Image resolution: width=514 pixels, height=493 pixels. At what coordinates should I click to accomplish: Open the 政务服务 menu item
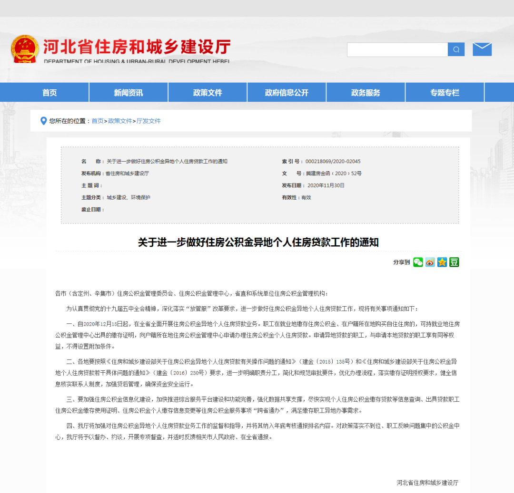point(366,93)
